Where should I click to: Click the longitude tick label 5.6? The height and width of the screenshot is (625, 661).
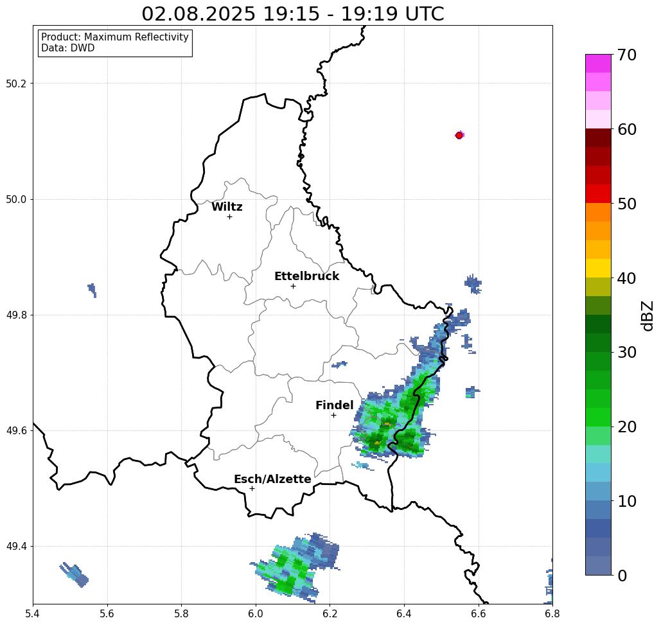coord(107,613)
